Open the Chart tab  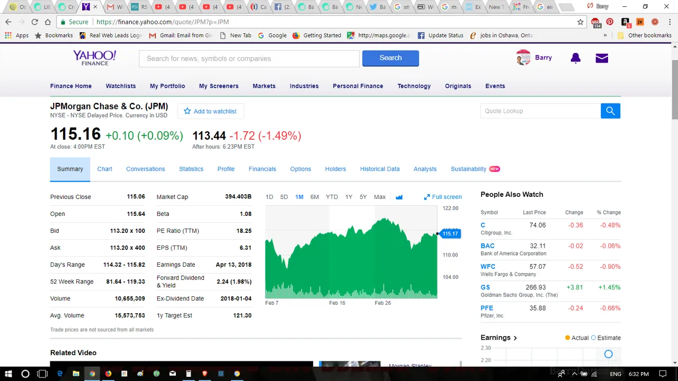click(x=105, y=169)
